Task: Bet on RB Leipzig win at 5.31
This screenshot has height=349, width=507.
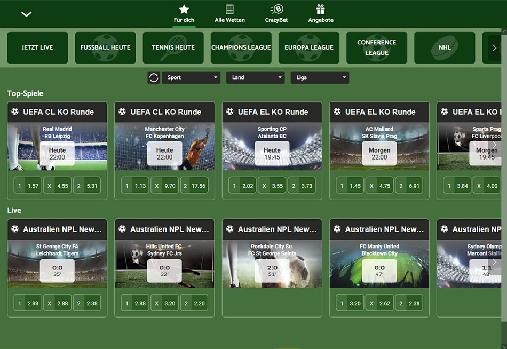Action: tap(86, 186)
